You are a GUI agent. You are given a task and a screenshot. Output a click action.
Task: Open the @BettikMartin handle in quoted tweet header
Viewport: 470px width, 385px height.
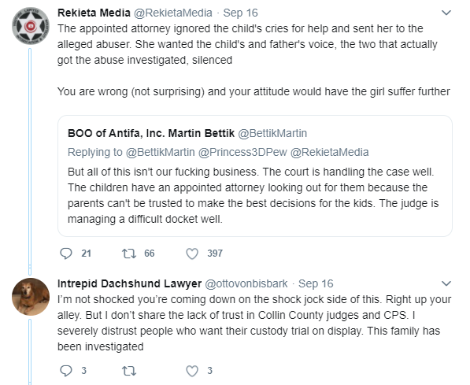(x=272, y=133)
